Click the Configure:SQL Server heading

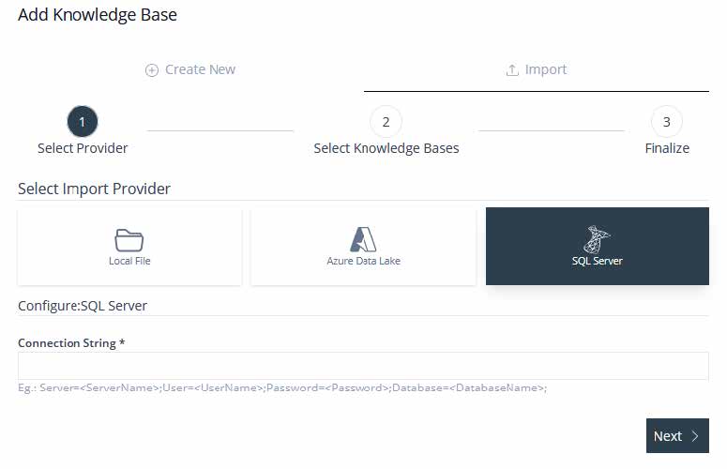coord(83,306)
